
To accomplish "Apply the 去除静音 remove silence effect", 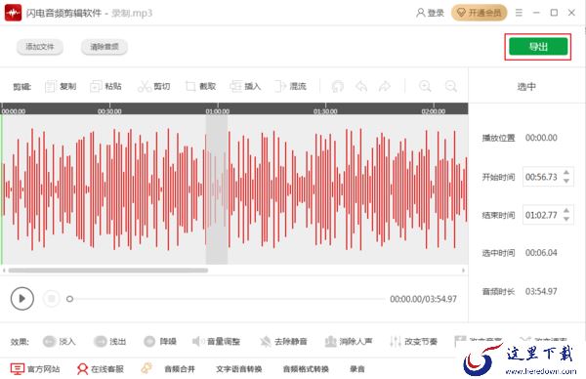I will [x=283, y=341].
